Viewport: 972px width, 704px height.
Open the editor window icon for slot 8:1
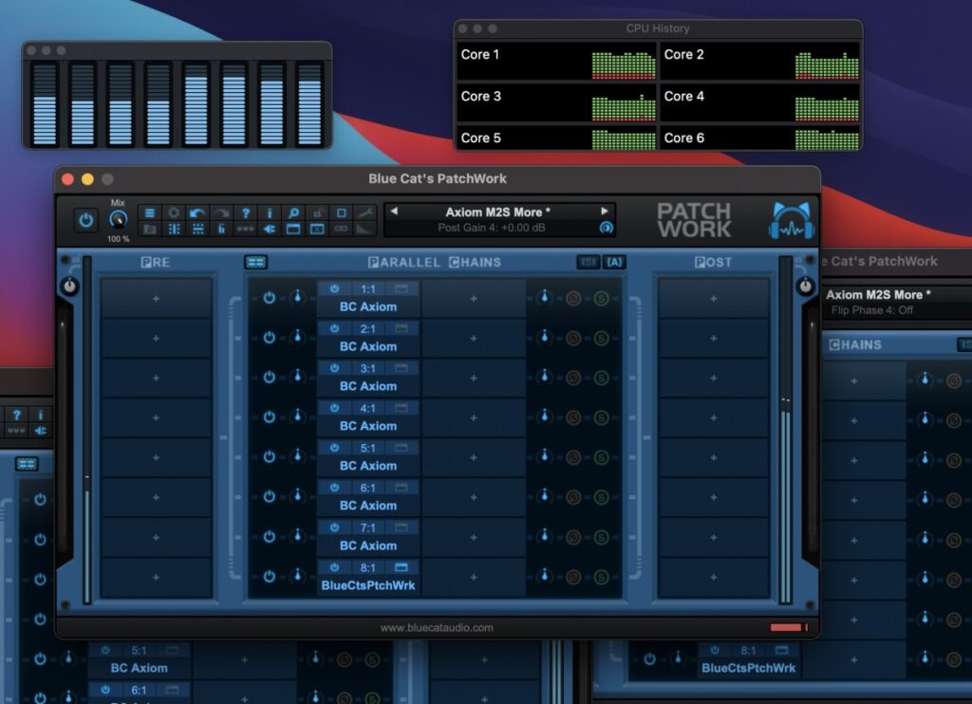[402, 567]
